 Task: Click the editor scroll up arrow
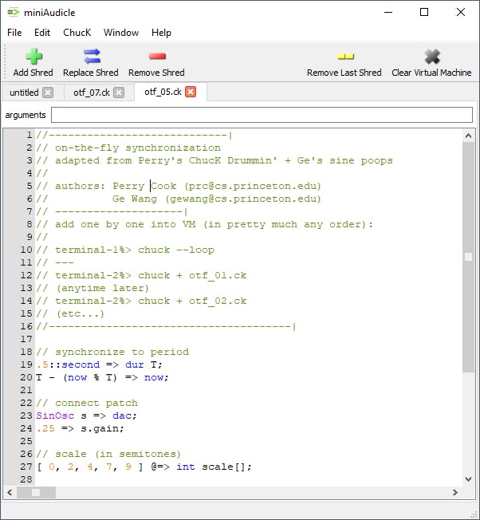click(468, 136)
